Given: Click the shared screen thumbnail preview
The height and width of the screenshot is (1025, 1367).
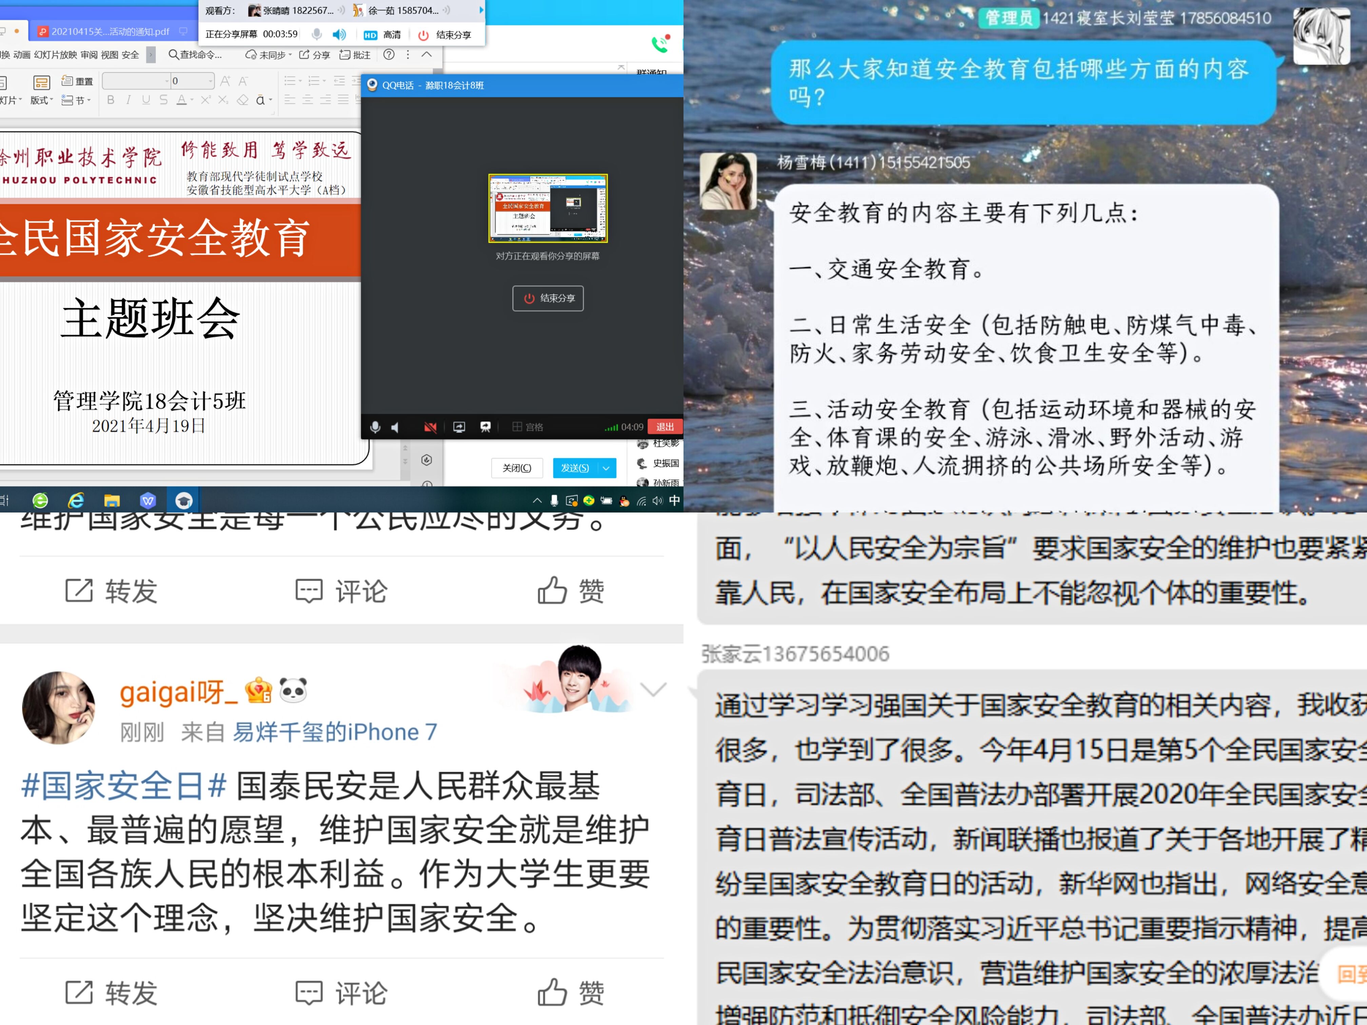Looking at the screenshot, I should pyautogui.click(x=548, y=208).
